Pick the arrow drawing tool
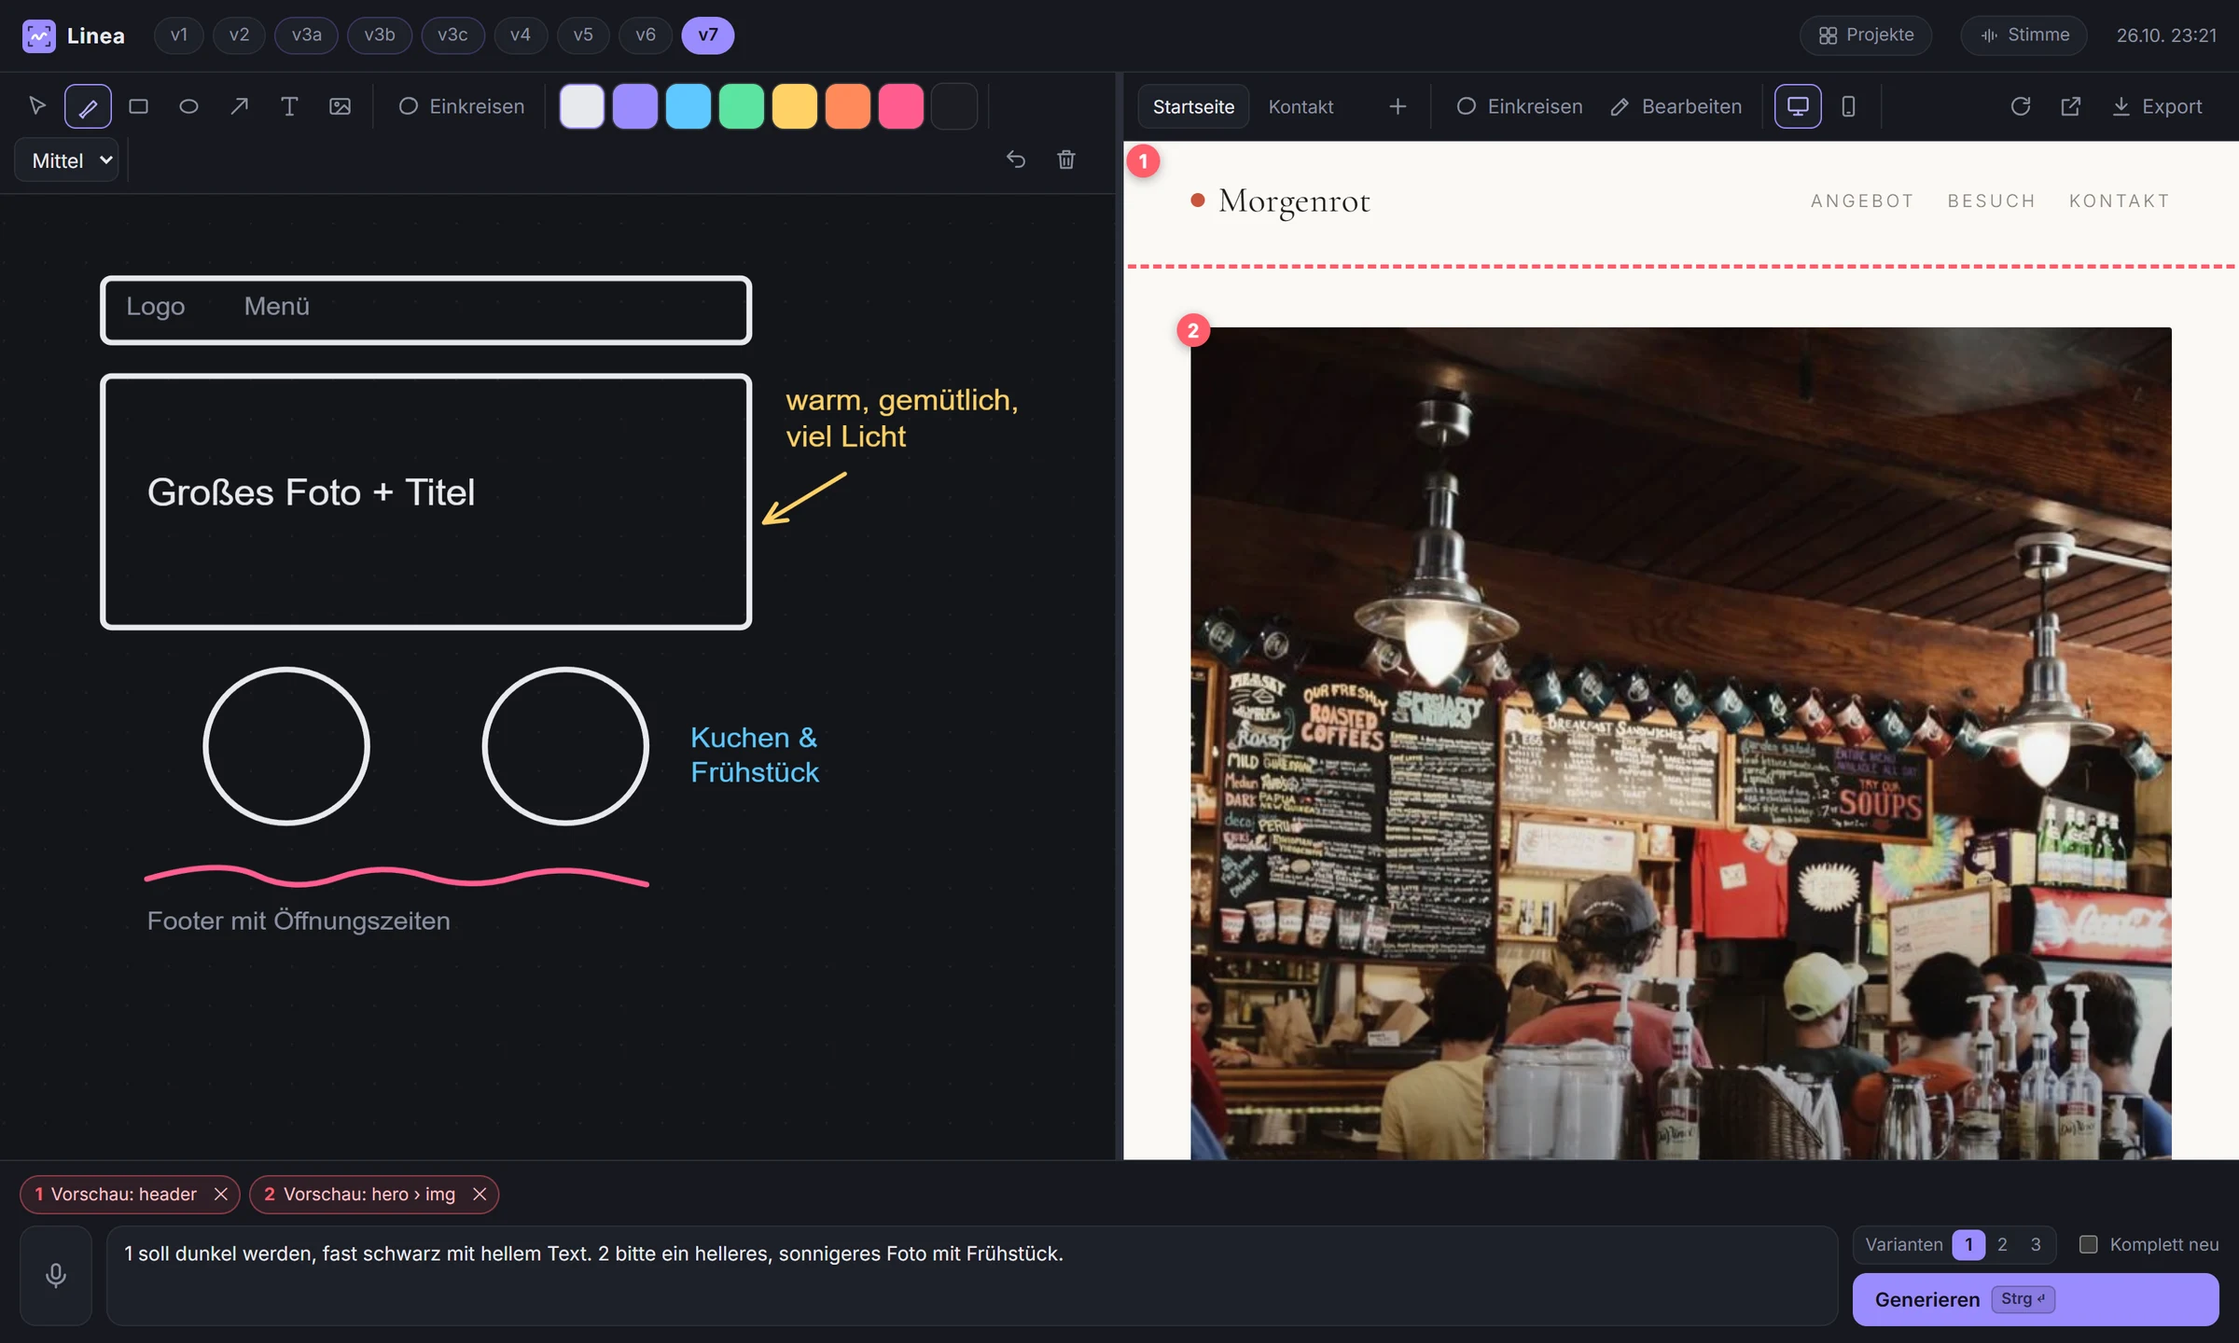The image size is (2239, 1343). [239, 106]
